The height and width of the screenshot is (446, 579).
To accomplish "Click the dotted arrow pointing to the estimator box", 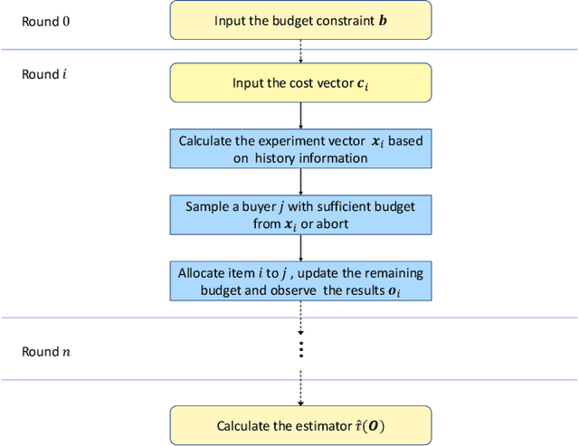I will point(300,387).
